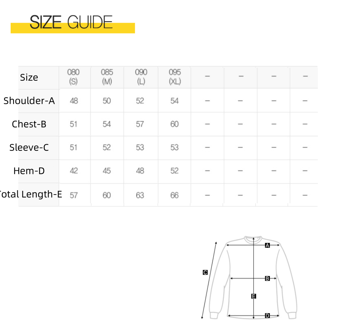Select the 080 (S) size column header
This screenshot has height=330, width=352.
pos(73,77)
